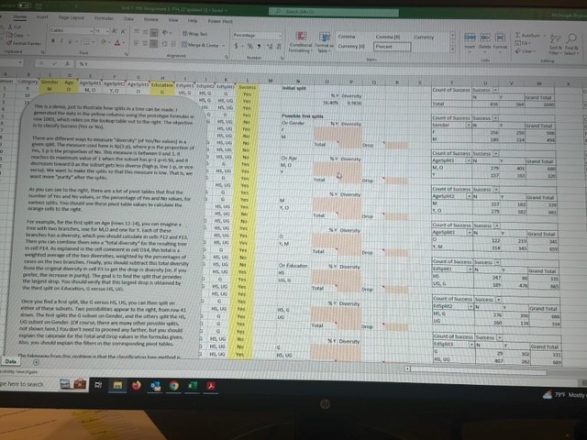This screenshot has height=440, width=587.
Task: Expand the cell styles gallery
Action: click(452, 49)
